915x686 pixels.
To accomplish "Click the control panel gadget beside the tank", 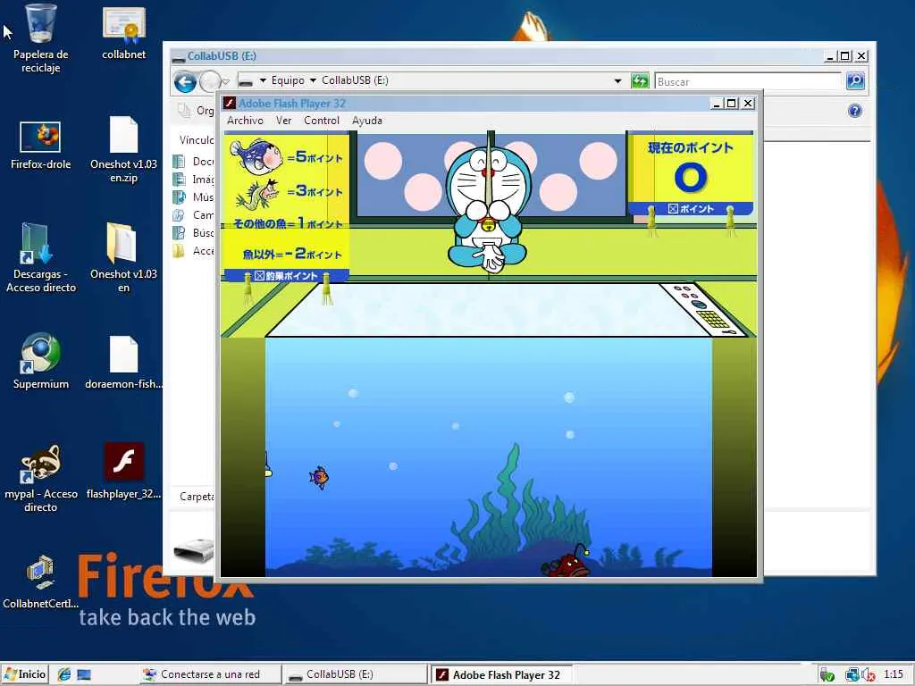I will [704, 309].
